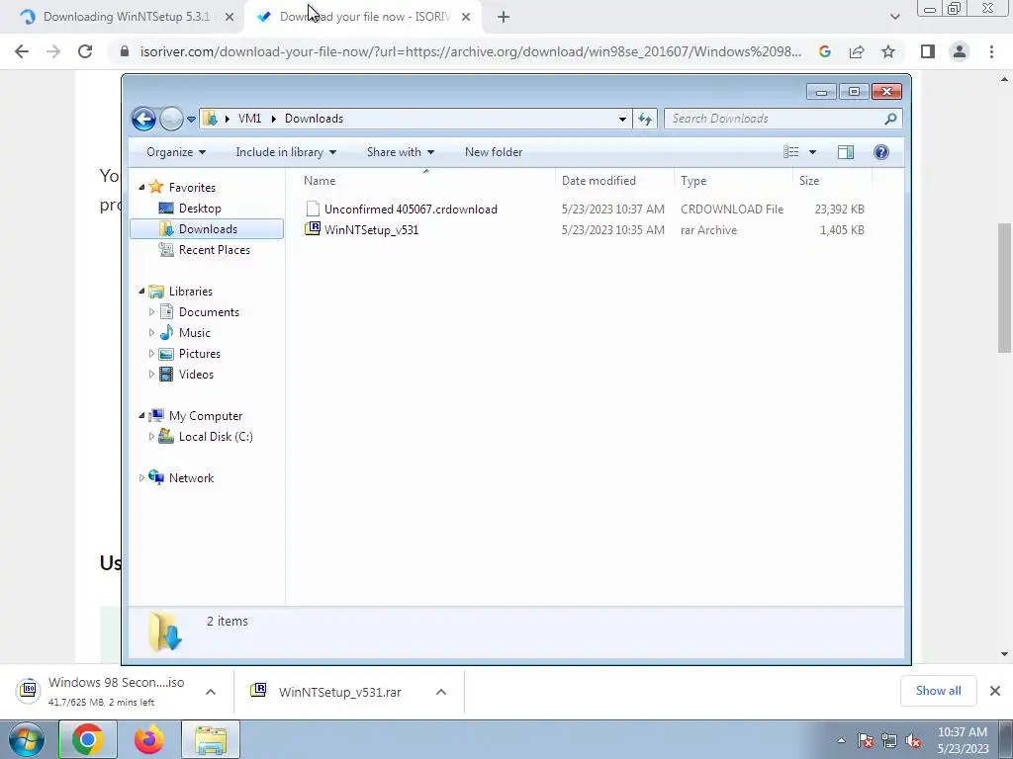Click the muted volume icon in system tray
The width and height of the screenshot is (1013, 759).
(913, 741)
